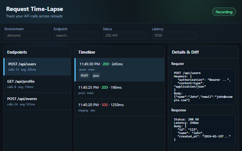Select the POST /api/events endpoint
242x151 pixels.
pyautogui.click(x=37, y=101)
